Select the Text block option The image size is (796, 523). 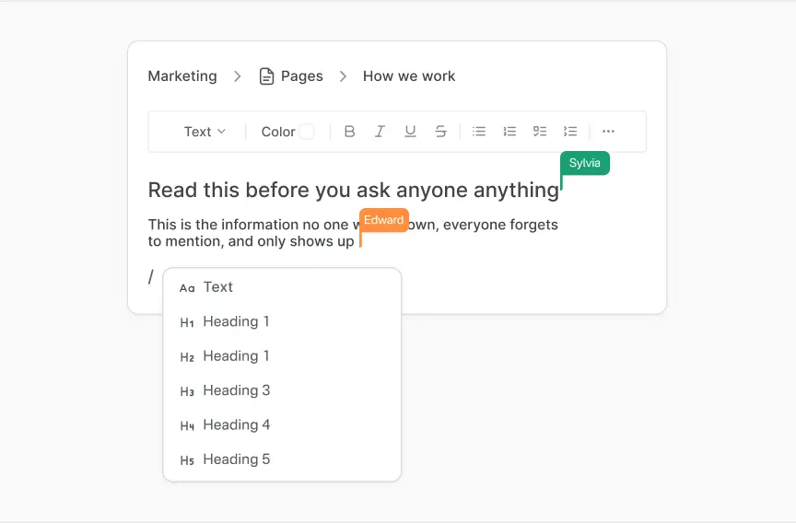[217, 287]
